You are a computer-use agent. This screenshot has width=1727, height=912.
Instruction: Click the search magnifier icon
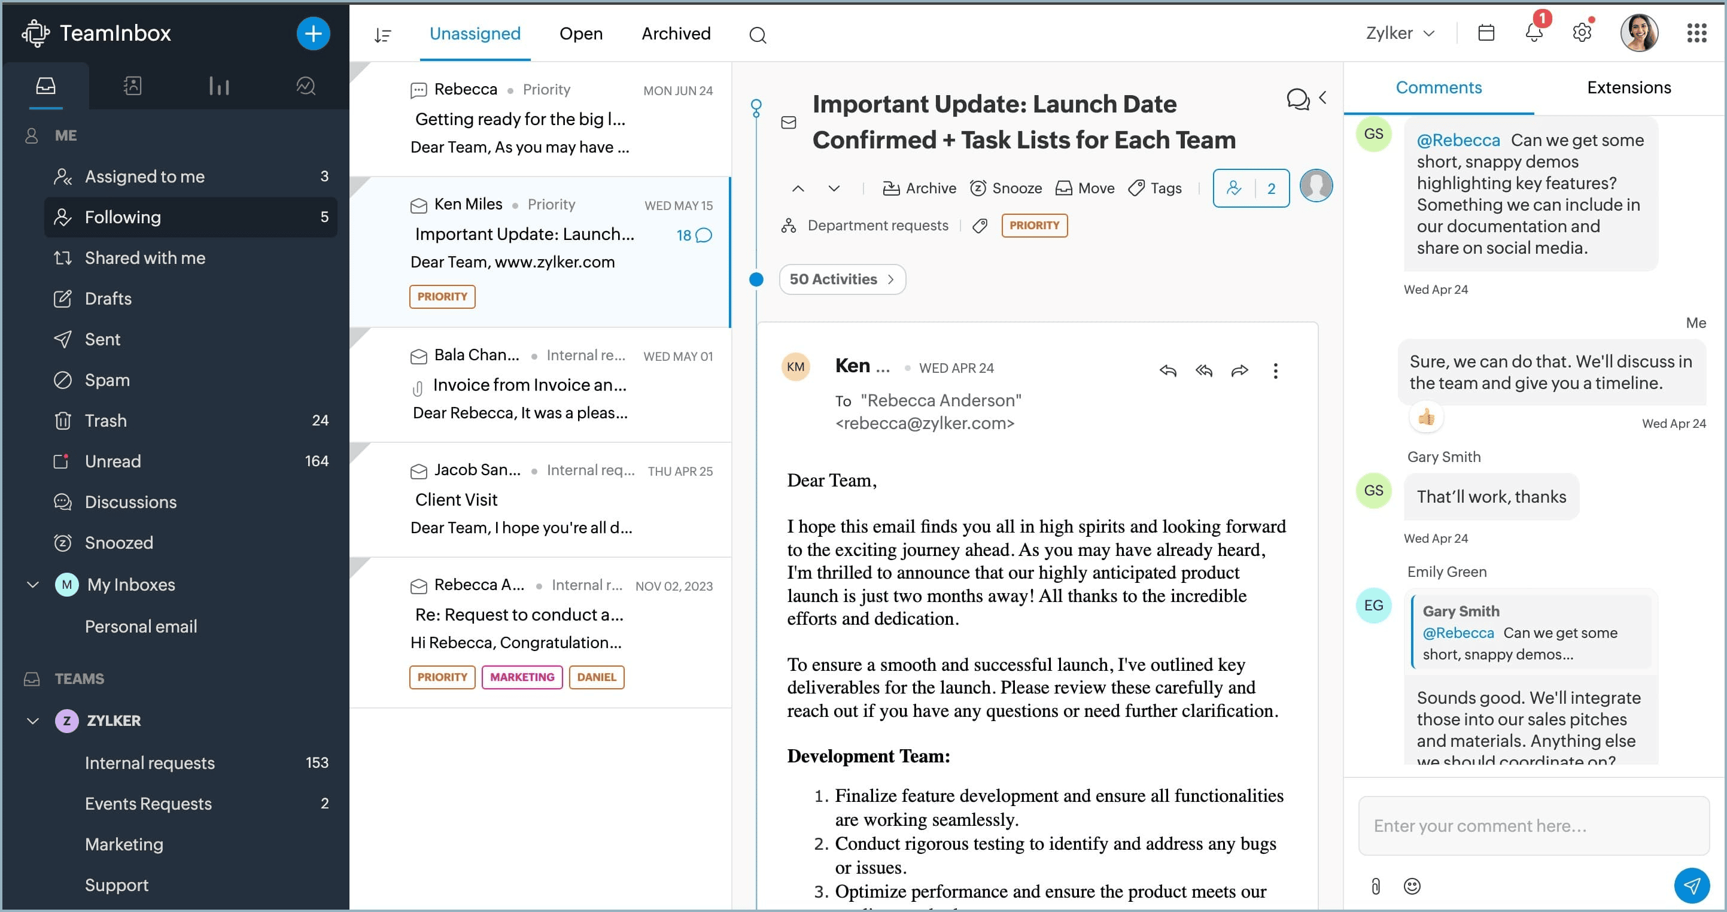(x=758, y=35)
